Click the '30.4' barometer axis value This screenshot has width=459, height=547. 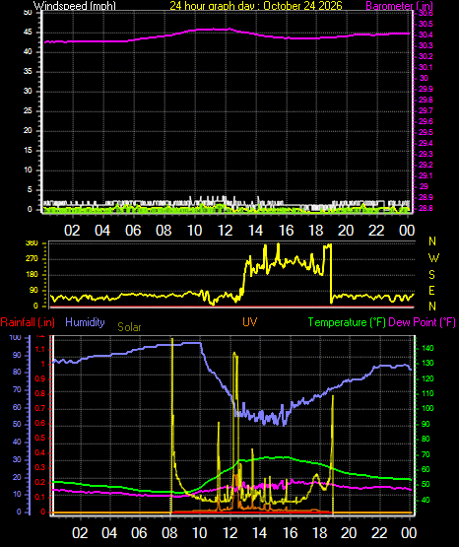[426, 34]
